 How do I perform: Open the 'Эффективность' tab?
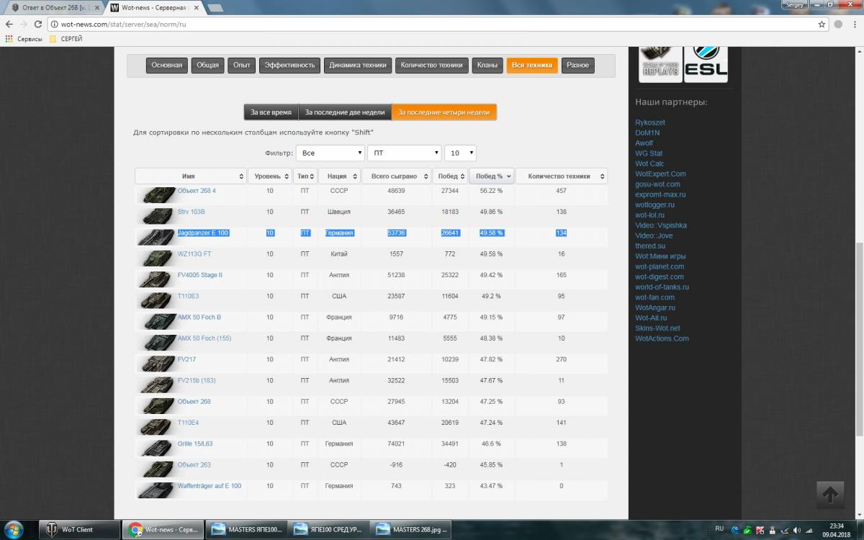tap(289, 66)
